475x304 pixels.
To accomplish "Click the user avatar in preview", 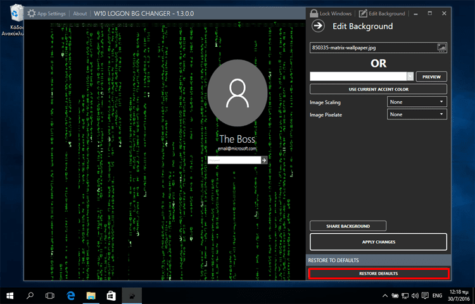I will coord(237,93).
